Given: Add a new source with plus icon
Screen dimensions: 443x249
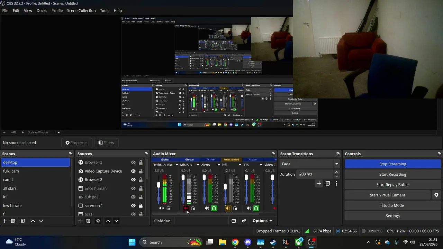Looking at the screenshot, I should click(x=80, y=221).
